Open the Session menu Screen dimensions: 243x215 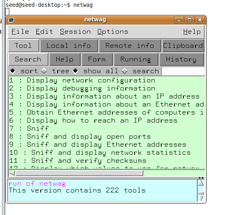[75, 32]
